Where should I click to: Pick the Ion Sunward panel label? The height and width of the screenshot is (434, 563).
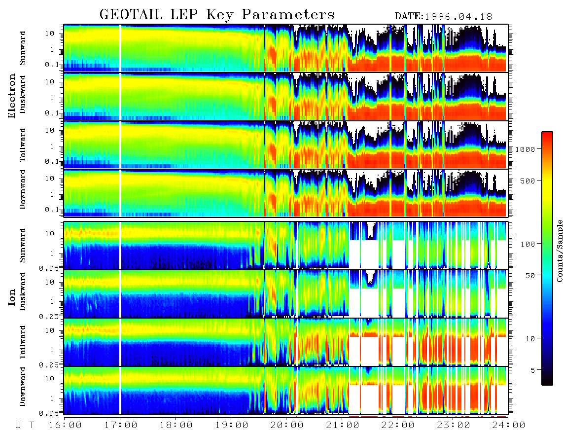(x=23, y=246)
